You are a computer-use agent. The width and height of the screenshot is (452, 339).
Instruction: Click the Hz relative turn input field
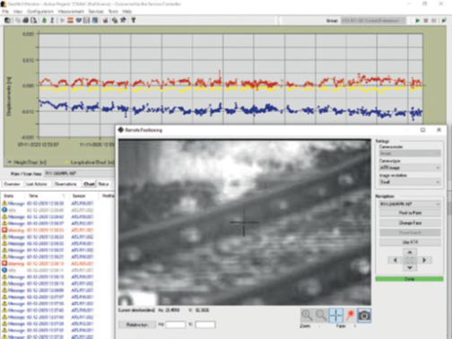[x=176, y=325]
